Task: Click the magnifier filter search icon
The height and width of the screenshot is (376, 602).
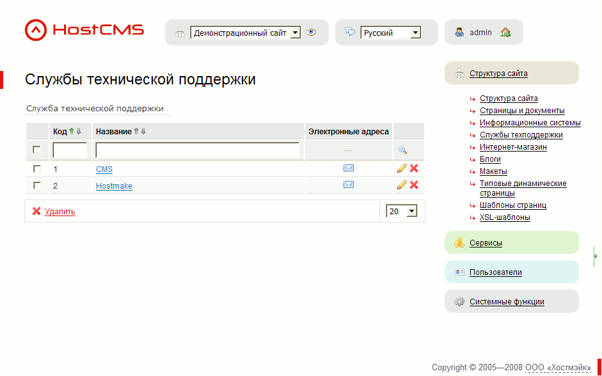Action: click(402, 150)
